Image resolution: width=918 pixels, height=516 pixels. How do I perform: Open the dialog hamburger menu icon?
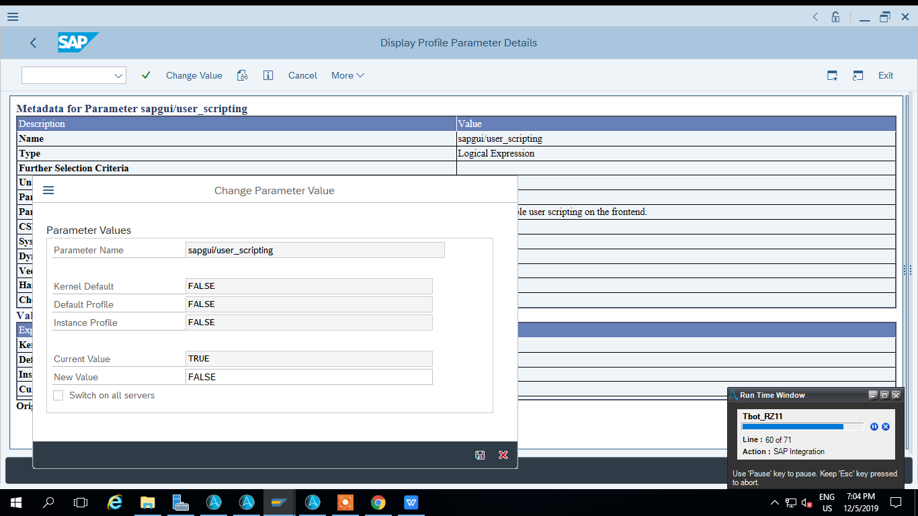coord(48,190)
